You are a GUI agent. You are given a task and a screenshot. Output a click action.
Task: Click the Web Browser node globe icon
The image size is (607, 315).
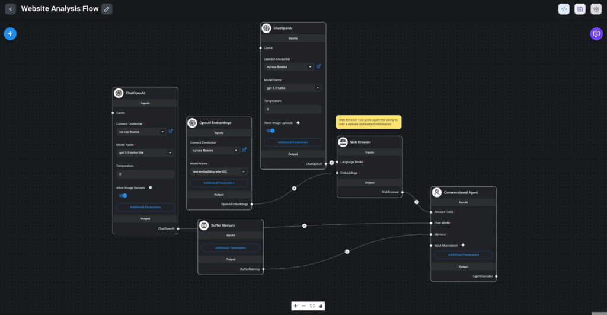click(x=343, y=142)
